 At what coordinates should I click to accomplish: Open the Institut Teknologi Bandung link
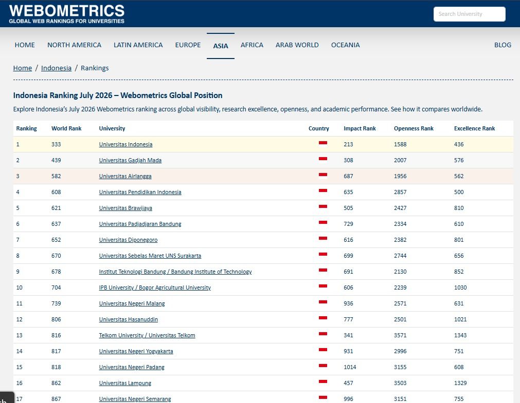(175, 272)
